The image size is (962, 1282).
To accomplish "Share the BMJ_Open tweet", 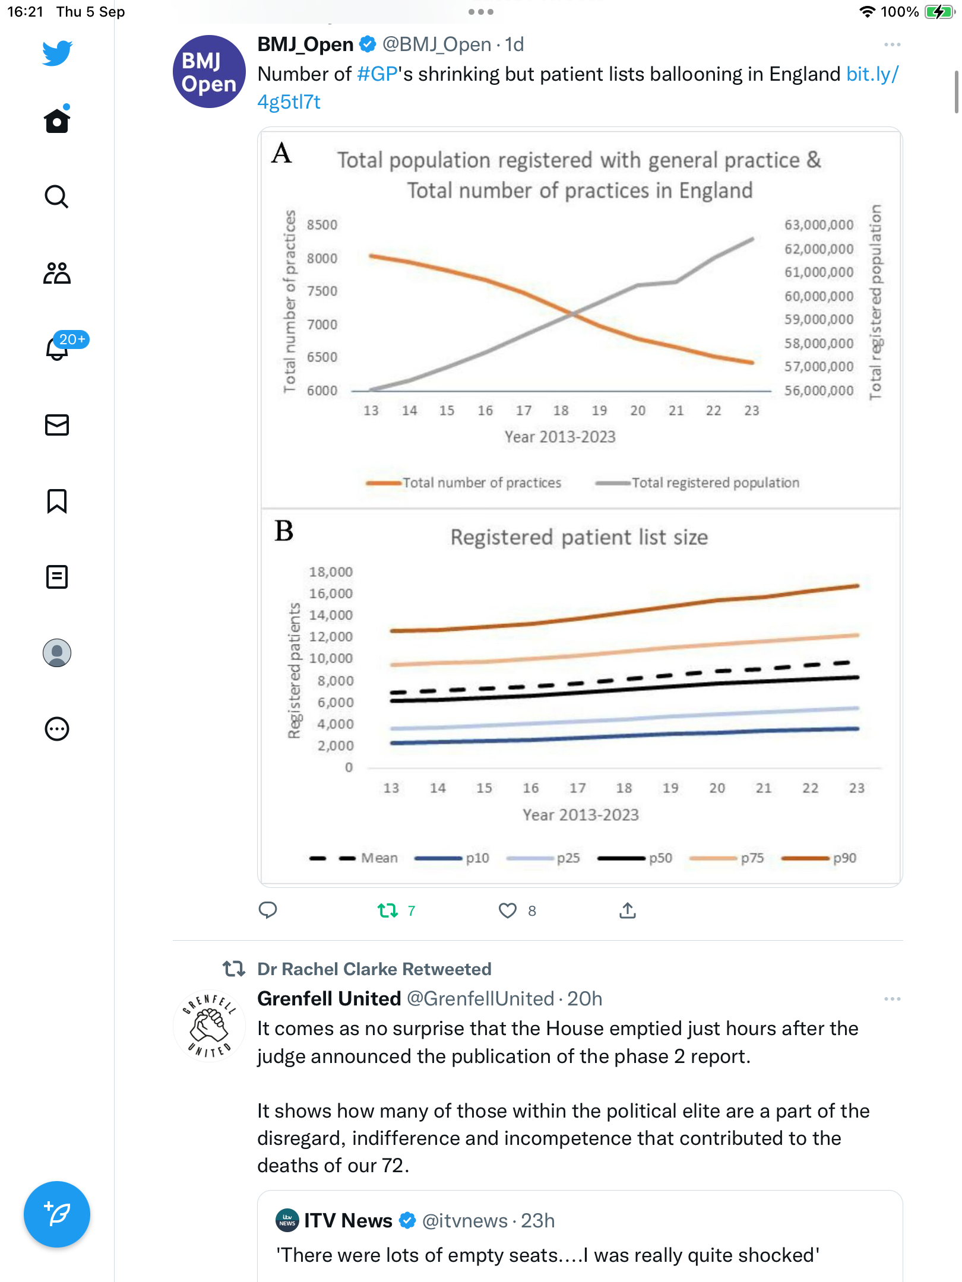I will [628, 910].
